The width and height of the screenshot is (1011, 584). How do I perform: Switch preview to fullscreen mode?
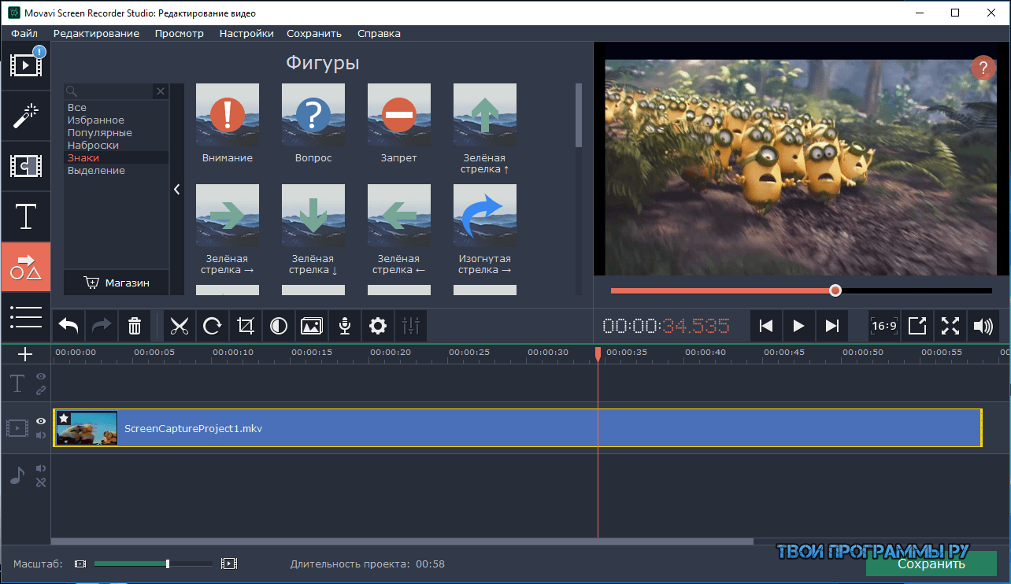(x=950, y=326)
